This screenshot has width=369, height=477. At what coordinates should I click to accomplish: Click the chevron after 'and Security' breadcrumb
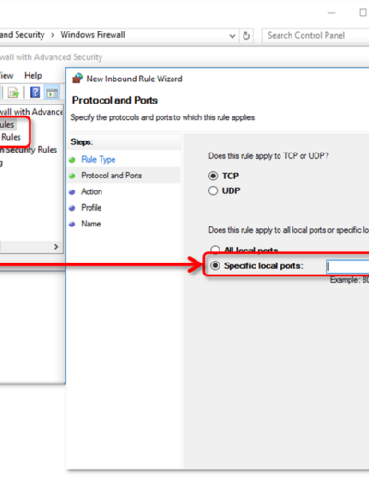[x=53, y=35]
